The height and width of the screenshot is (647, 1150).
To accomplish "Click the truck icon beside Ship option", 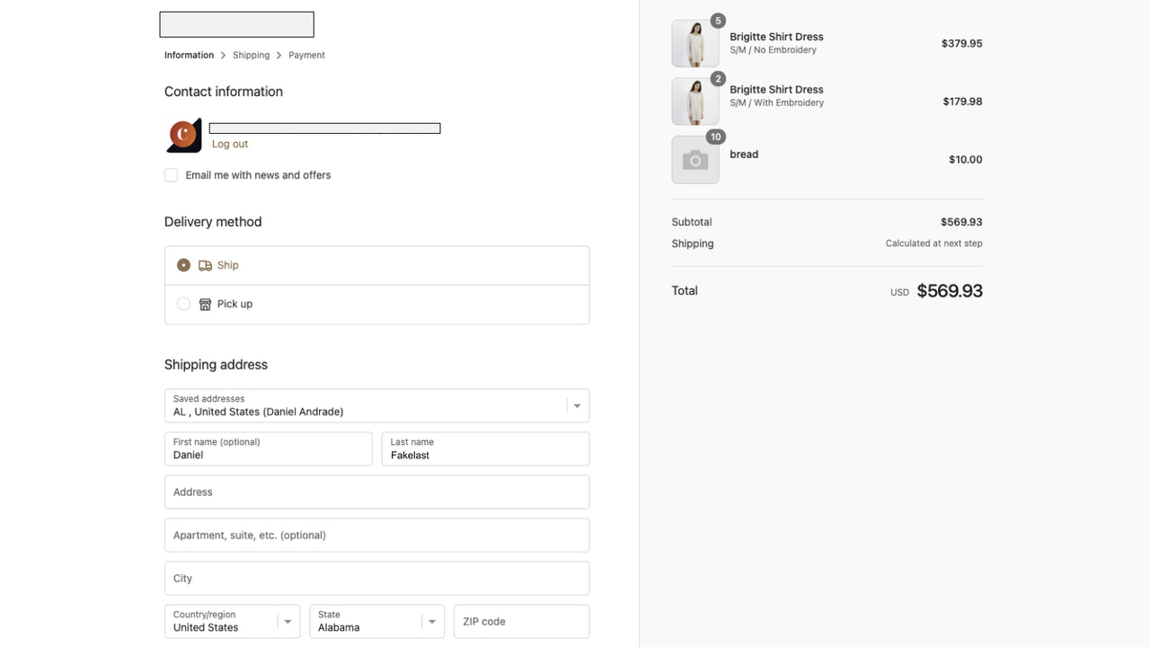I will coord(203,264).
